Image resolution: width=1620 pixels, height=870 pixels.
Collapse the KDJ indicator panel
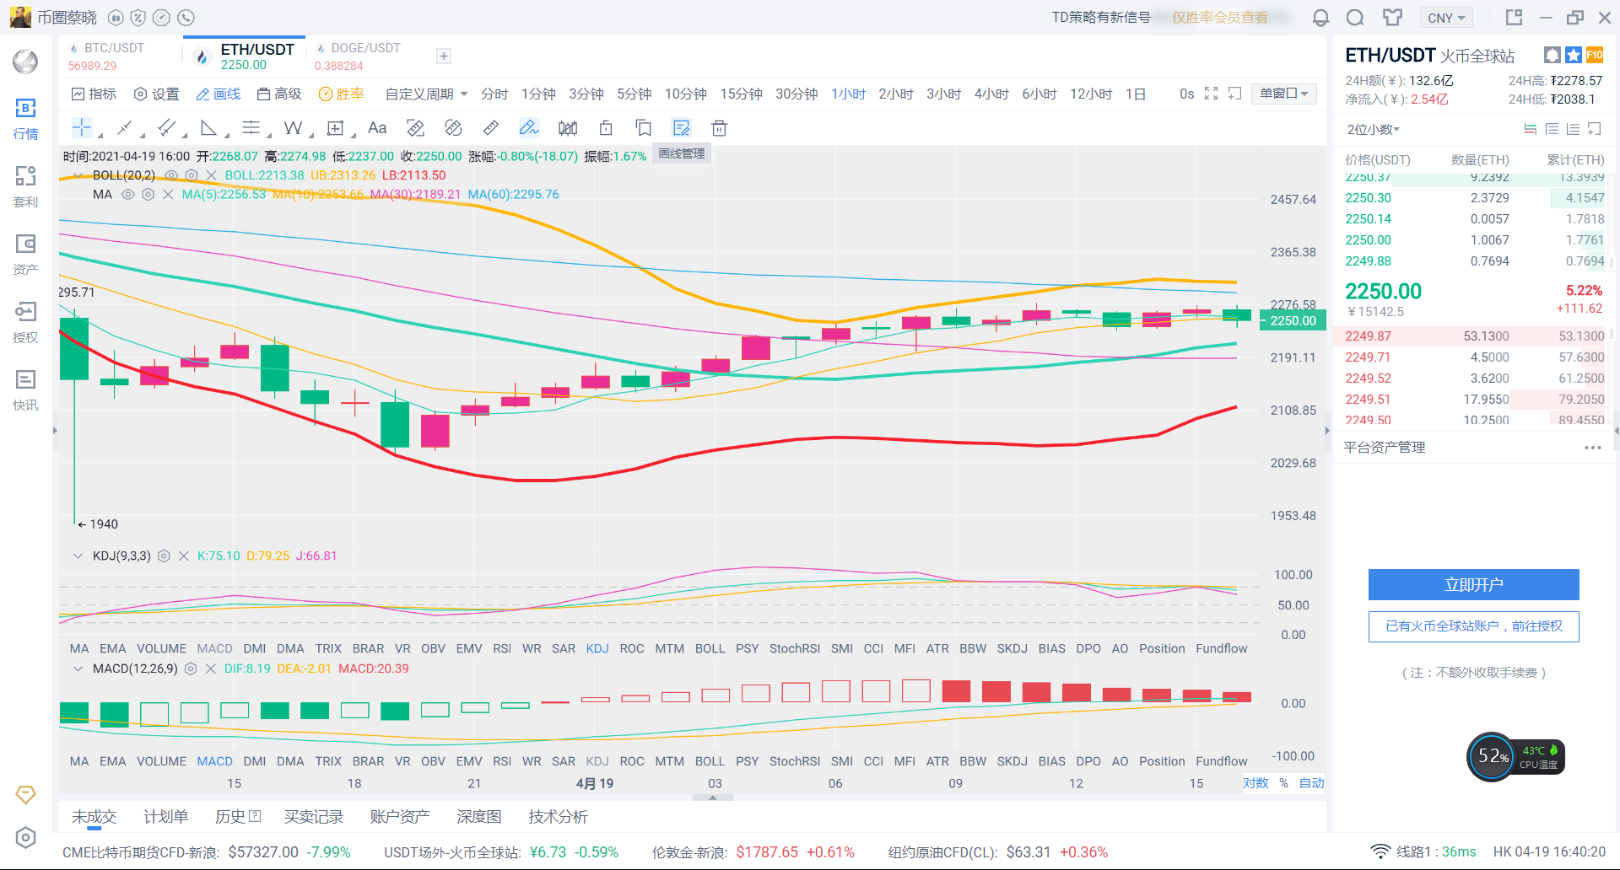coord(78,556)
